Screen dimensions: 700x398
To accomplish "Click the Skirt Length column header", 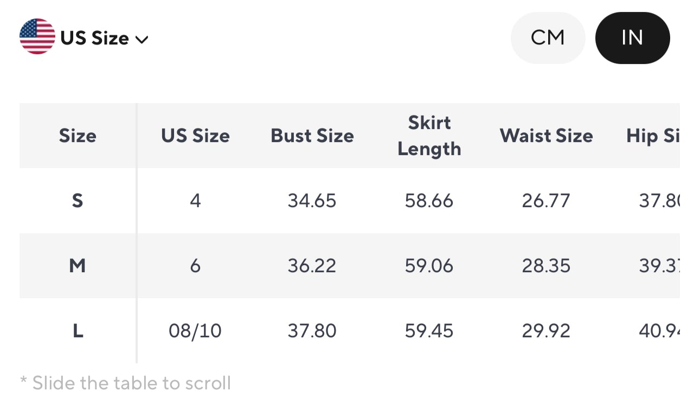I will click(429, 136).
